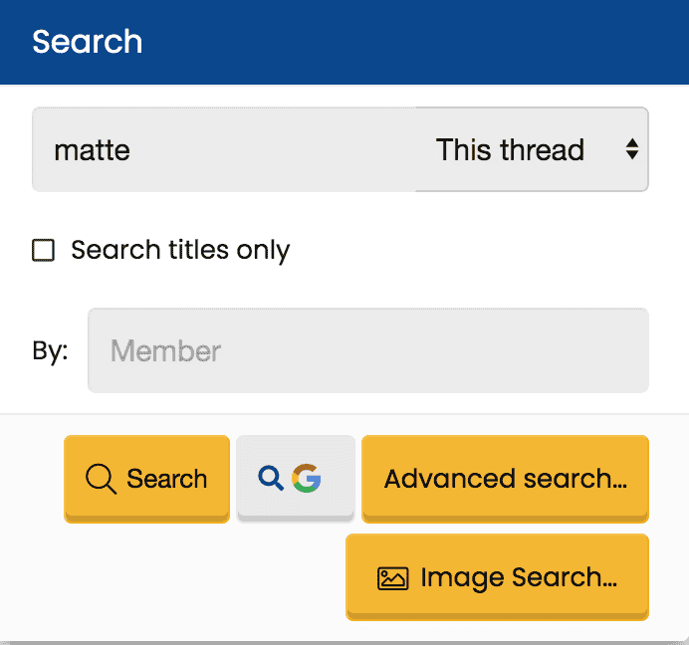The height and width of the screenshot is (645, 689).
Task: Click the Search titles only label
Action: point(180,251)
